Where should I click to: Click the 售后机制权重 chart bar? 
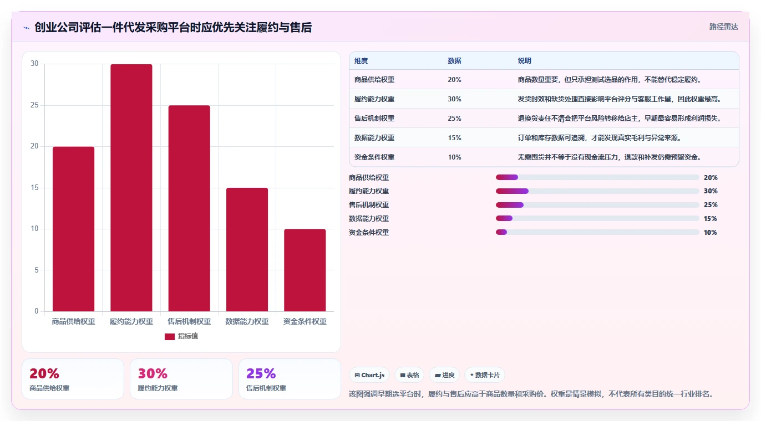coord(189,208)
